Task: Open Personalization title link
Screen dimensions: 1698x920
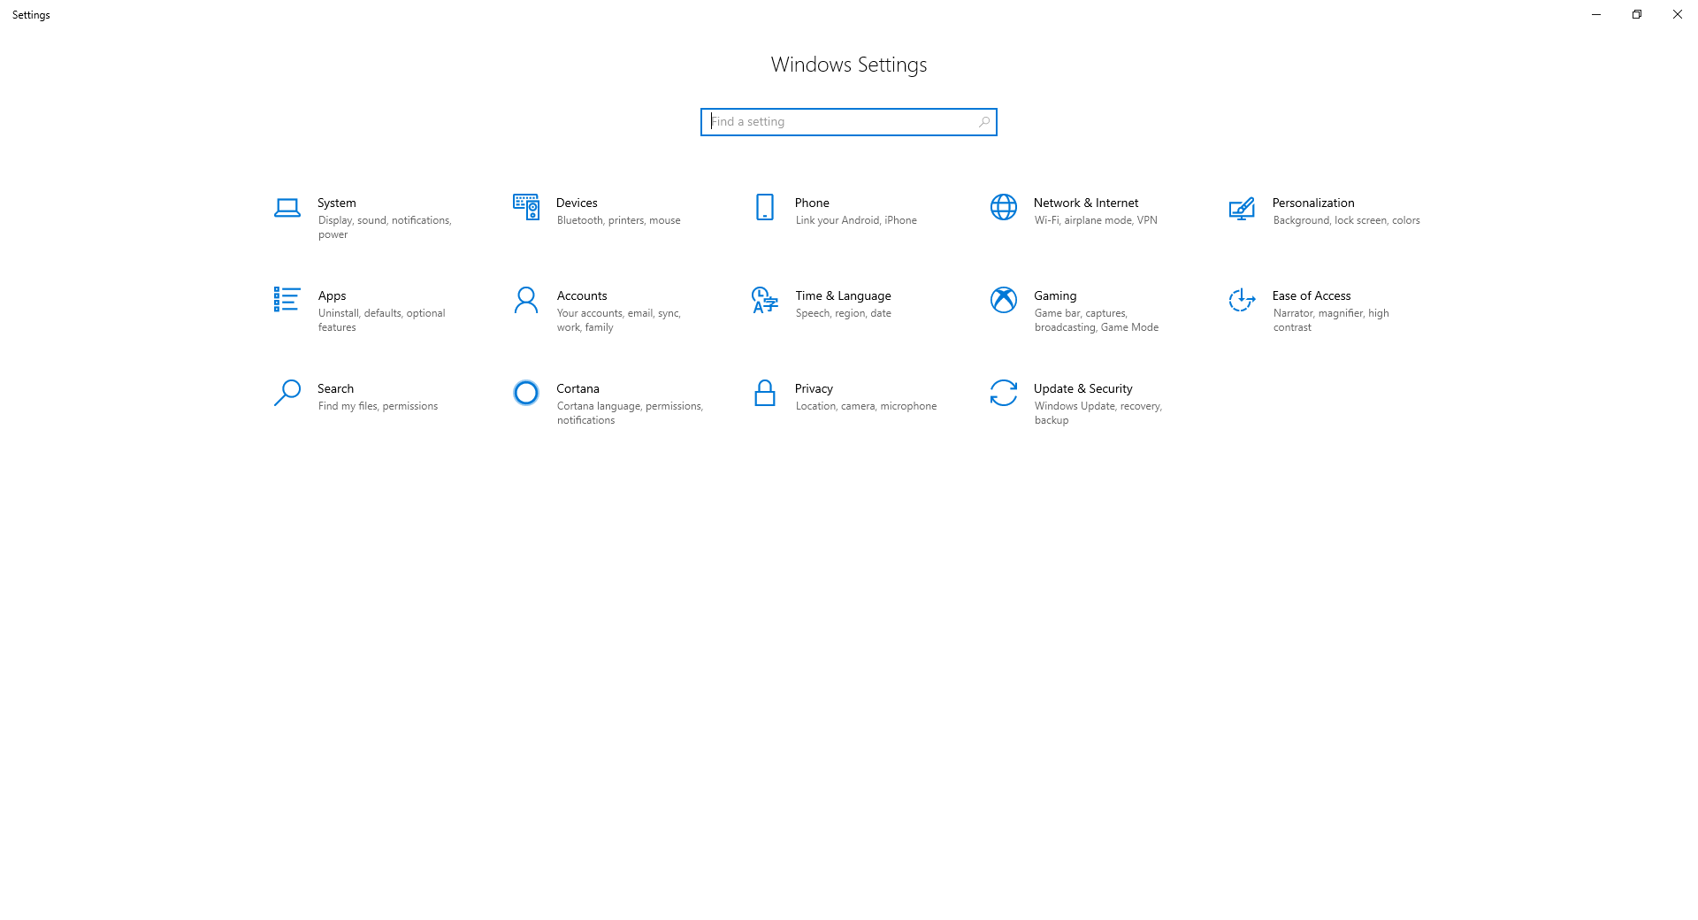Action: [1313, 203]
